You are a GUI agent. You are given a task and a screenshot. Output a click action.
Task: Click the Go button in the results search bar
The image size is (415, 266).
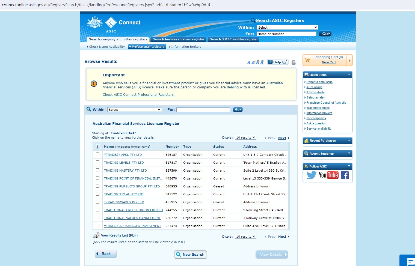pos(238,110)
